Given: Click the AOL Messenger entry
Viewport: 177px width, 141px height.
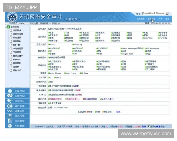Looking at the screenshot, I should point(153,48).
